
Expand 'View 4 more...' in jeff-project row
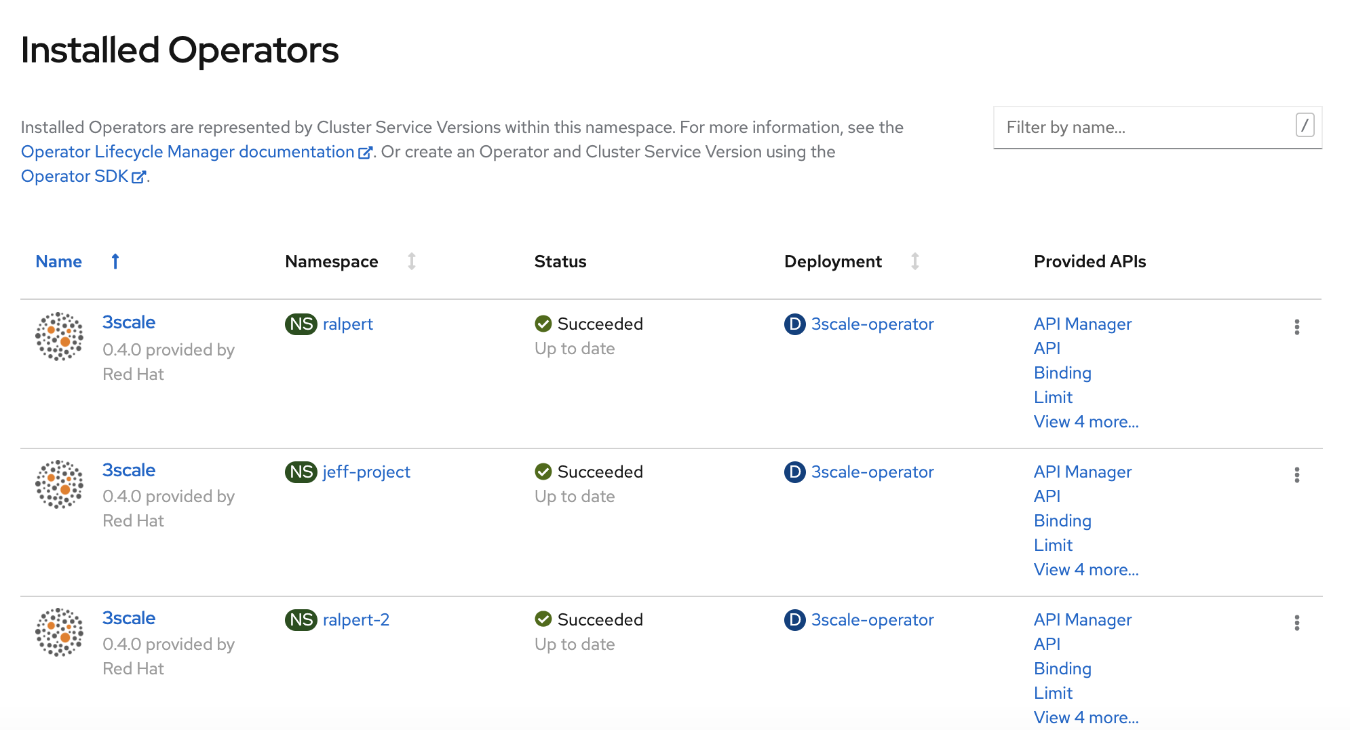coord(1085,570)
